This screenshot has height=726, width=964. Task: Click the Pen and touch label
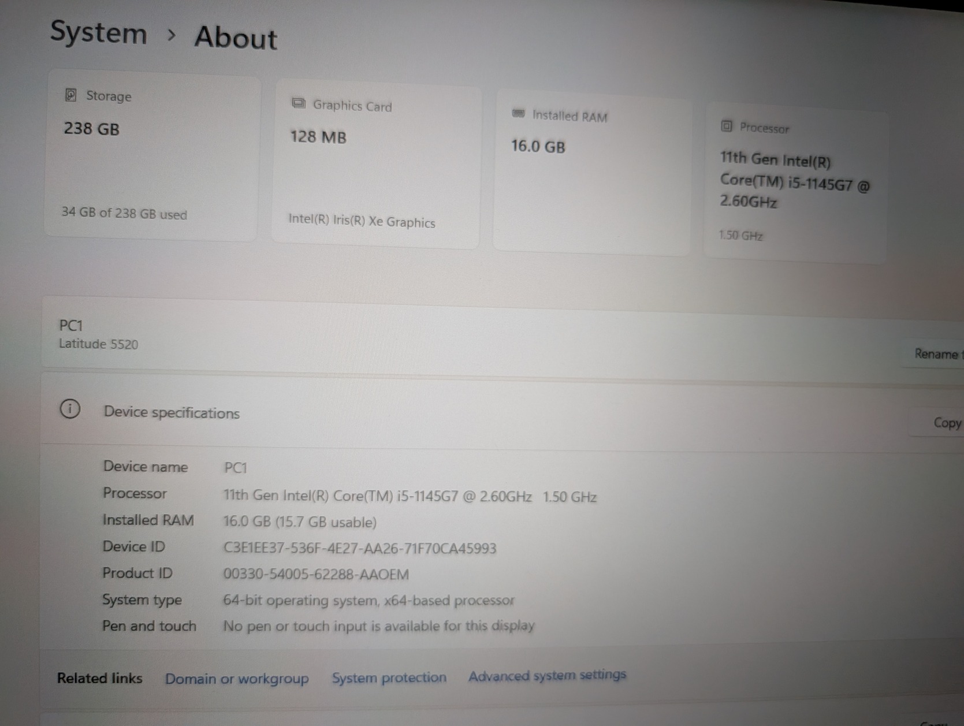point(149,626)
